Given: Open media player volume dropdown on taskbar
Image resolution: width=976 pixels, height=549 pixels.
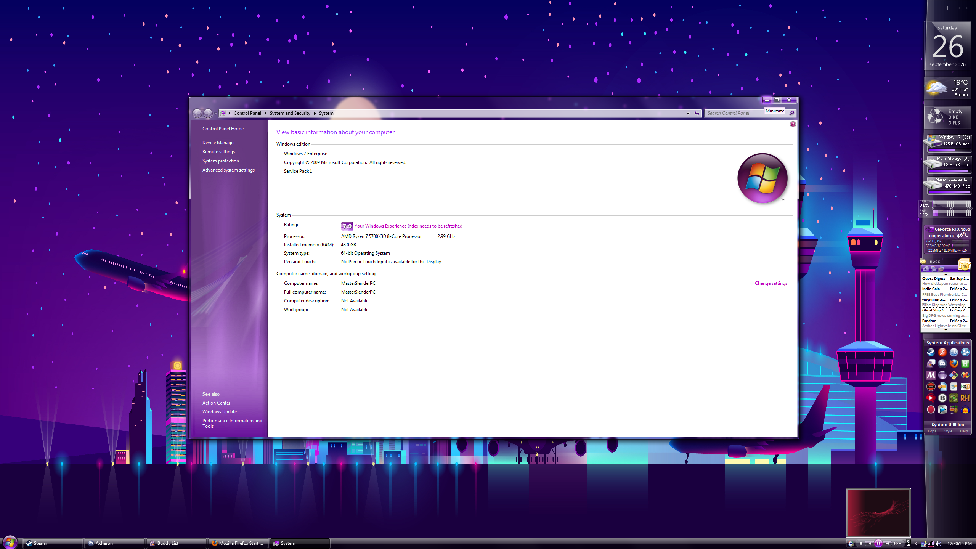Looking at the screenshot, I should tap(901, 544).
